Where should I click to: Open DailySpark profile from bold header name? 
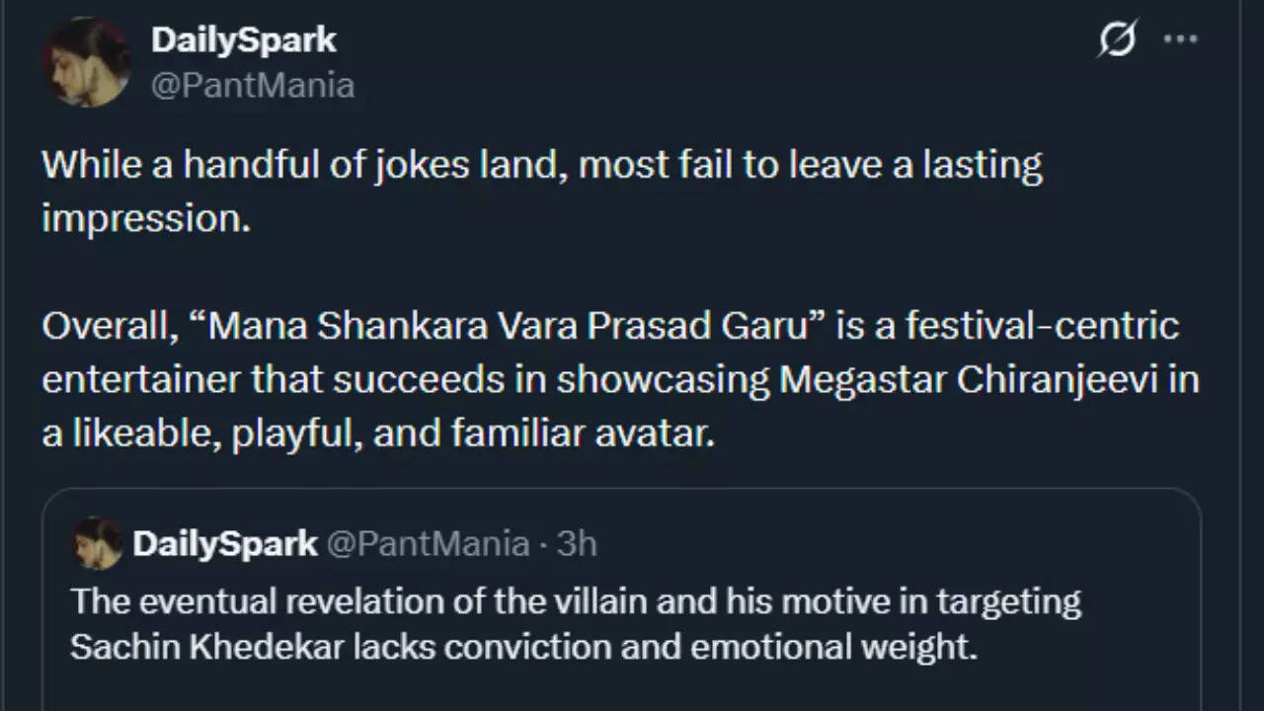(243, 40)
